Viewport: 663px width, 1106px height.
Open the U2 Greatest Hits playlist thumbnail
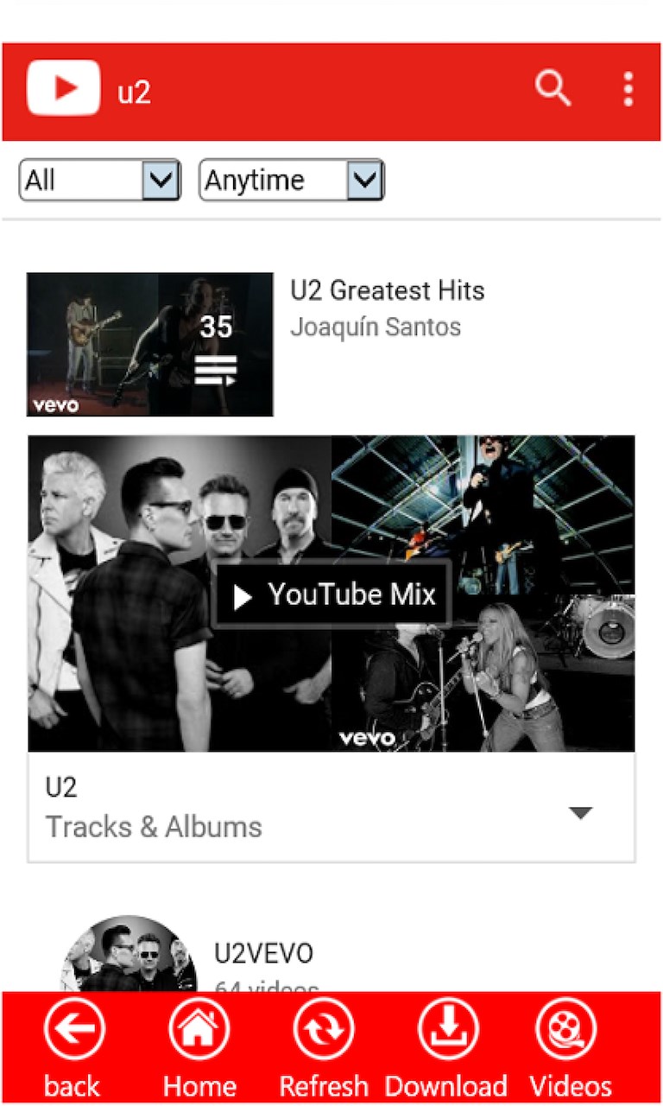point(150,344)
